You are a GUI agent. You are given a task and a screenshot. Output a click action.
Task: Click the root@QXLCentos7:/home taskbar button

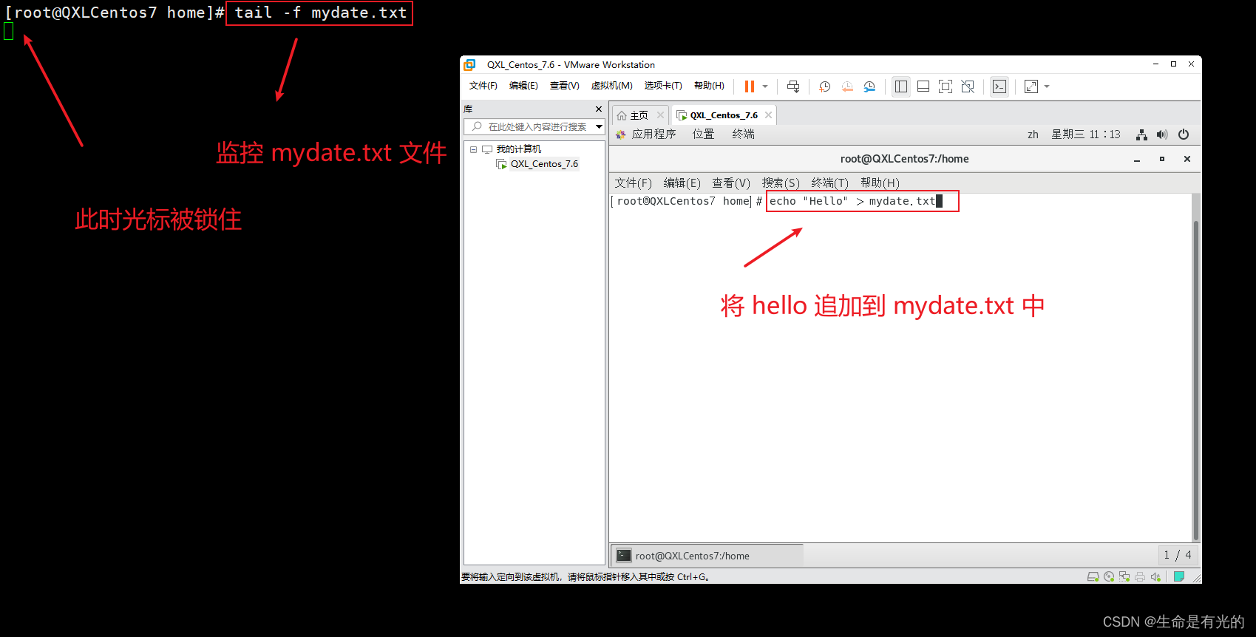[x=707, y=556]
